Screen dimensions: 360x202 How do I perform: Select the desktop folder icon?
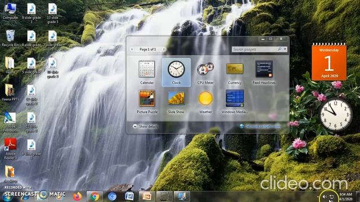pos(10,174)
